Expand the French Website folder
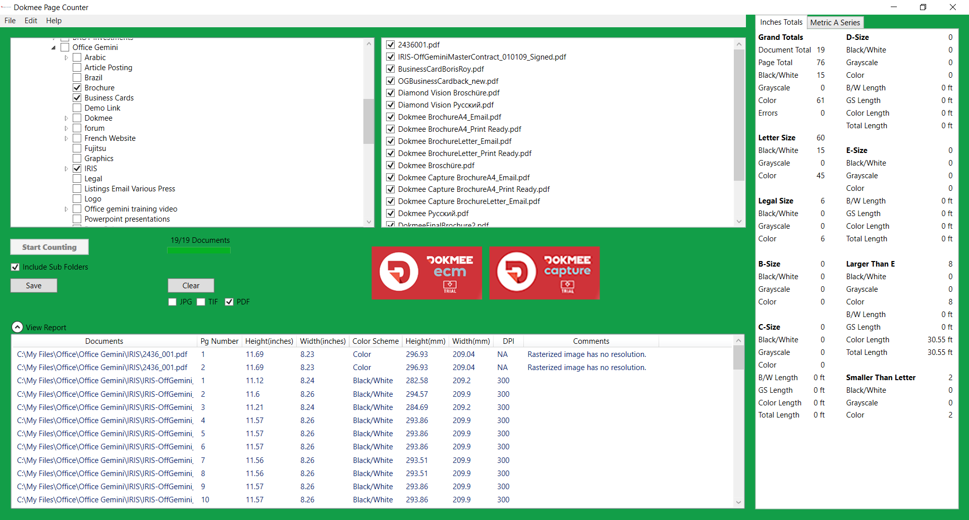 [x=66, y=138]
